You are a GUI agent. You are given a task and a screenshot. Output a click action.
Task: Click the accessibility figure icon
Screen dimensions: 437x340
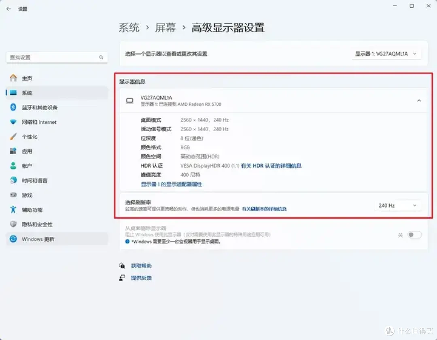pyautogui.click(x=13, y=209)
